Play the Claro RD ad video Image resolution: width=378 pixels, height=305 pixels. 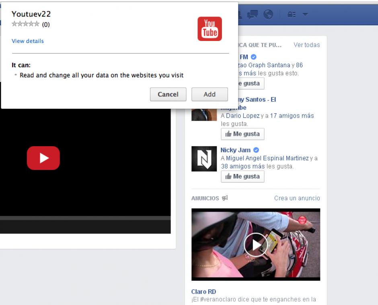coord(255,244)
